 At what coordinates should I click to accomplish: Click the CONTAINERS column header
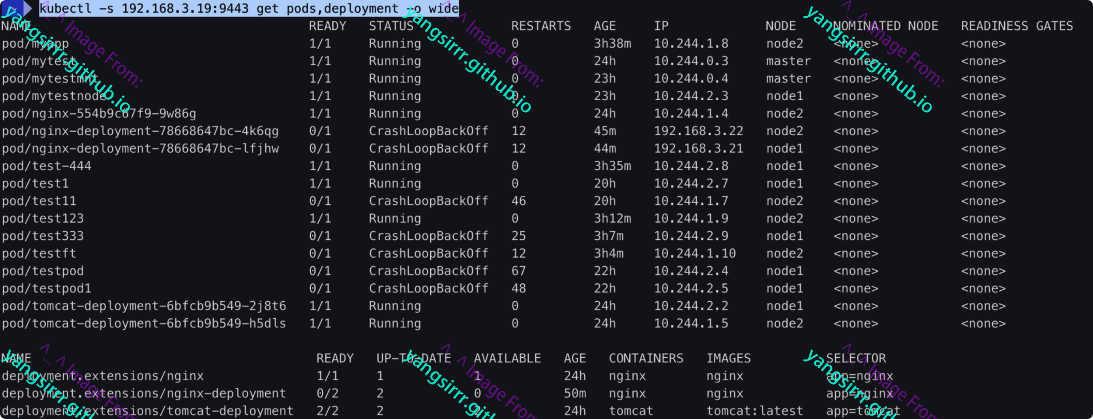646,358
